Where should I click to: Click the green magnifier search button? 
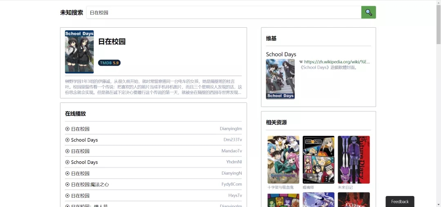[368, 12]
